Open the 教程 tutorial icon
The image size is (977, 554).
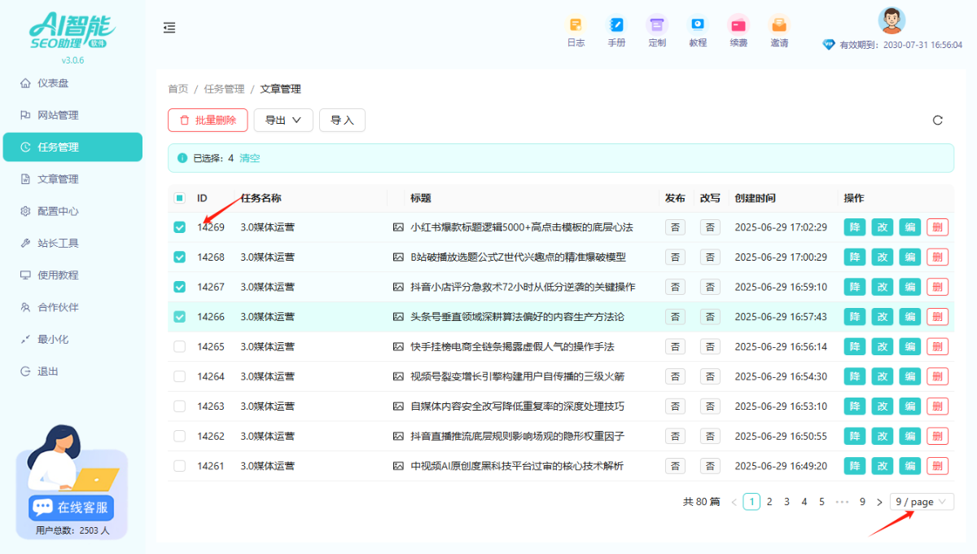(698, 24)
